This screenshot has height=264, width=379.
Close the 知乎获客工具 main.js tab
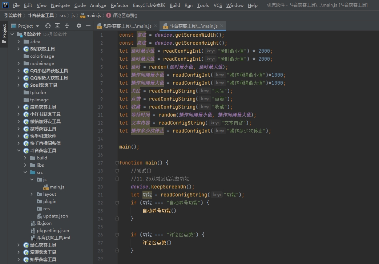pos(156,26)
